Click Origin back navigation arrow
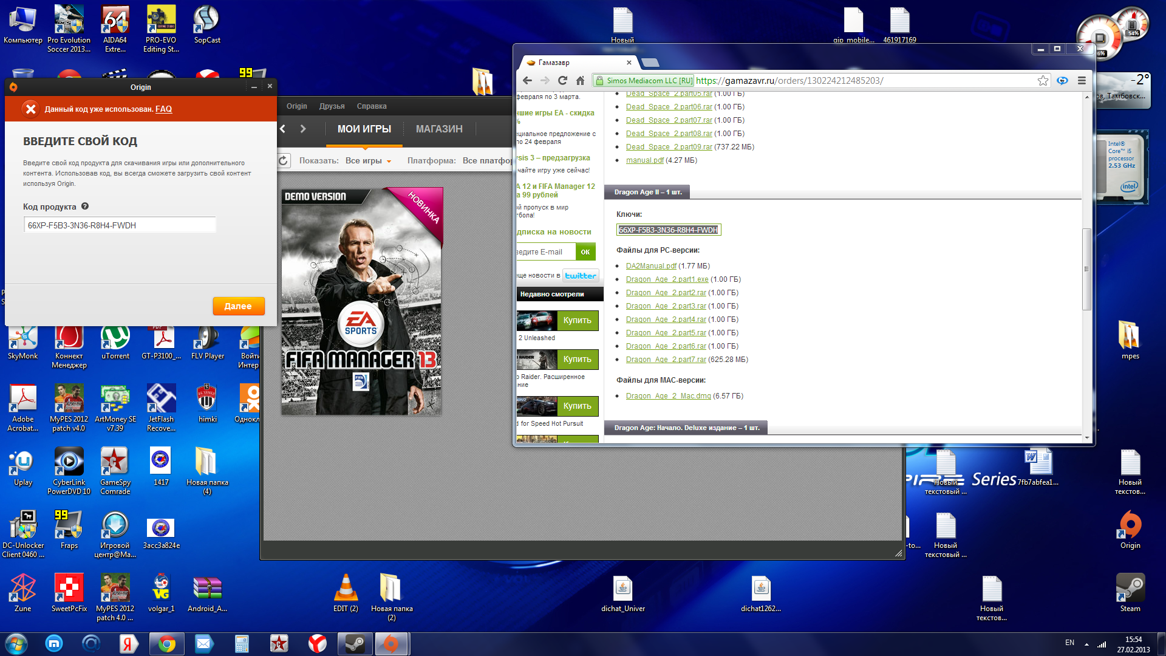The width and height of the screenshot is (1166, 656). [x=283, y=129]
